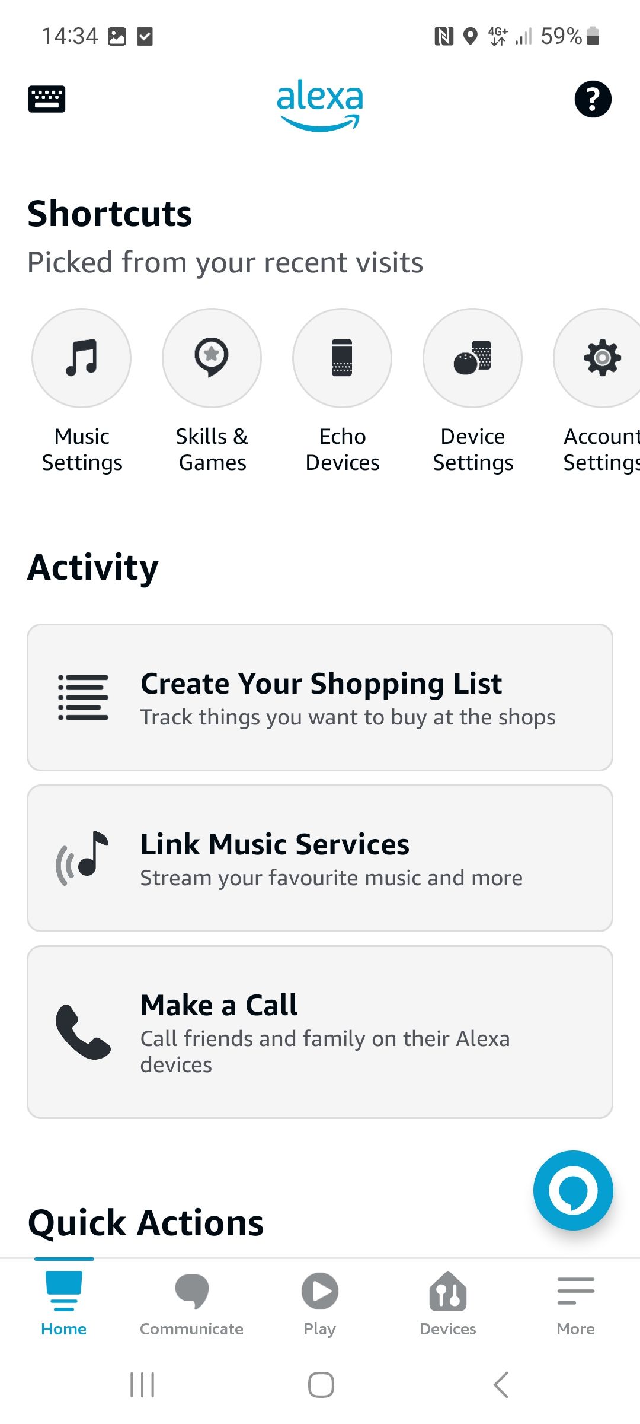Open Device Settings shortcut
This screenshot has width=640, height=1424.
[472, 358]
